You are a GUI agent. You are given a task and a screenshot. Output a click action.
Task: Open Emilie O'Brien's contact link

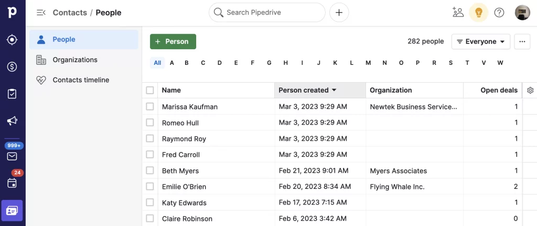pyautogui.click(x=184, y=187)
